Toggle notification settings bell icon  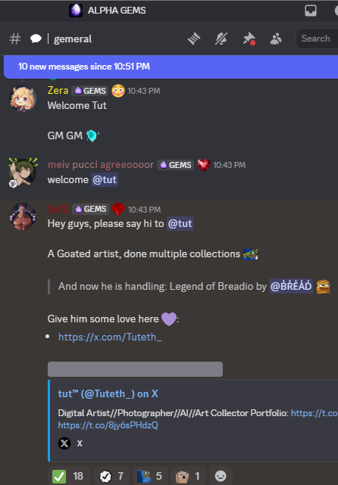[x=221, y=39]
